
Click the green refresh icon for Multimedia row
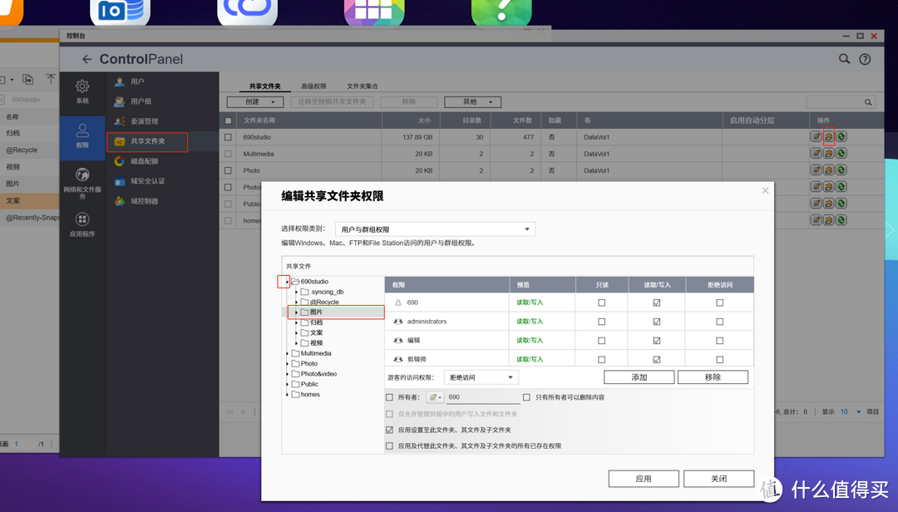tap(841, 153)
